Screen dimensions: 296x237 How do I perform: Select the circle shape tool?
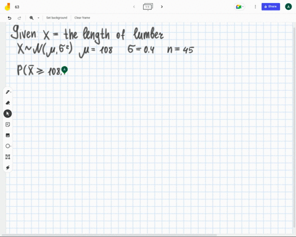pos(7,146)
